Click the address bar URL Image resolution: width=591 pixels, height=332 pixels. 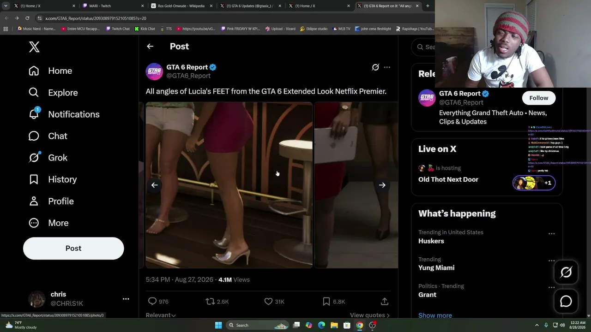96,18
